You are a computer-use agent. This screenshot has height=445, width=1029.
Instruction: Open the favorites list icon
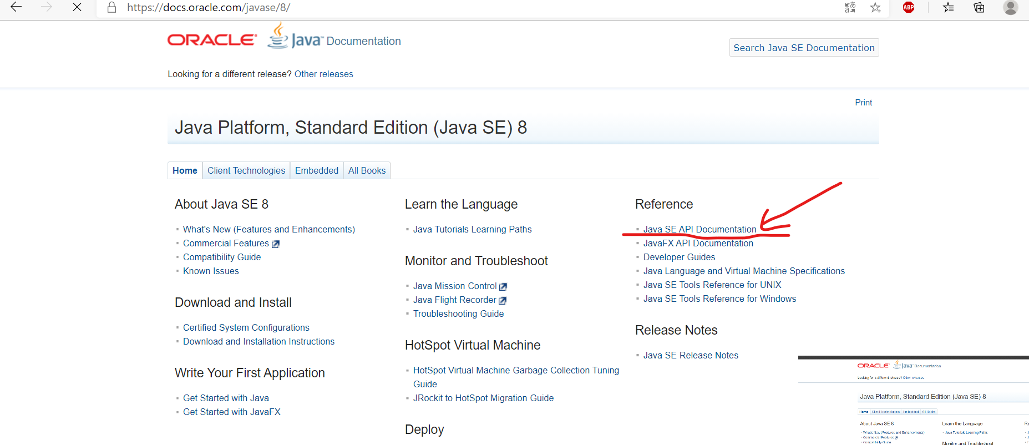pos(949,7)
